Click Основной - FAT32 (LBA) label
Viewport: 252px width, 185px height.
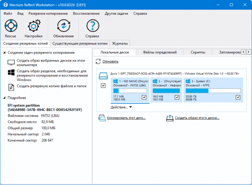coord(130,85)
